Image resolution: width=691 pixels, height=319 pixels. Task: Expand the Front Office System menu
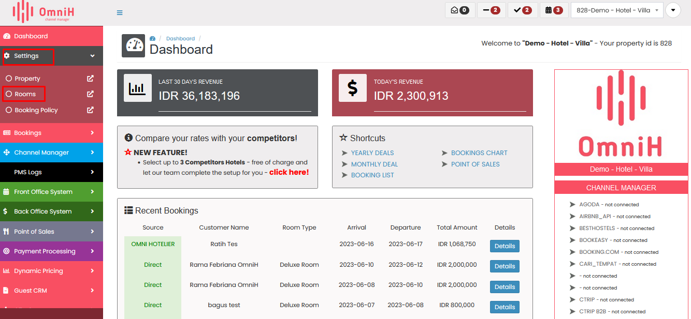[51, 192]
